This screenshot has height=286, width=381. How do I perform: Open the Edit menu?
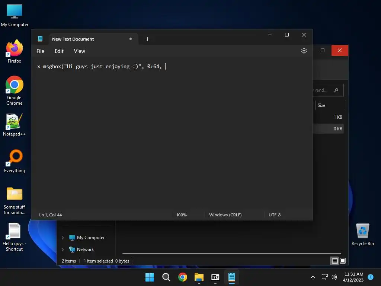(59, 51)
